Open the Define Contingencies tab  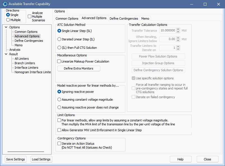click(124, 19)
